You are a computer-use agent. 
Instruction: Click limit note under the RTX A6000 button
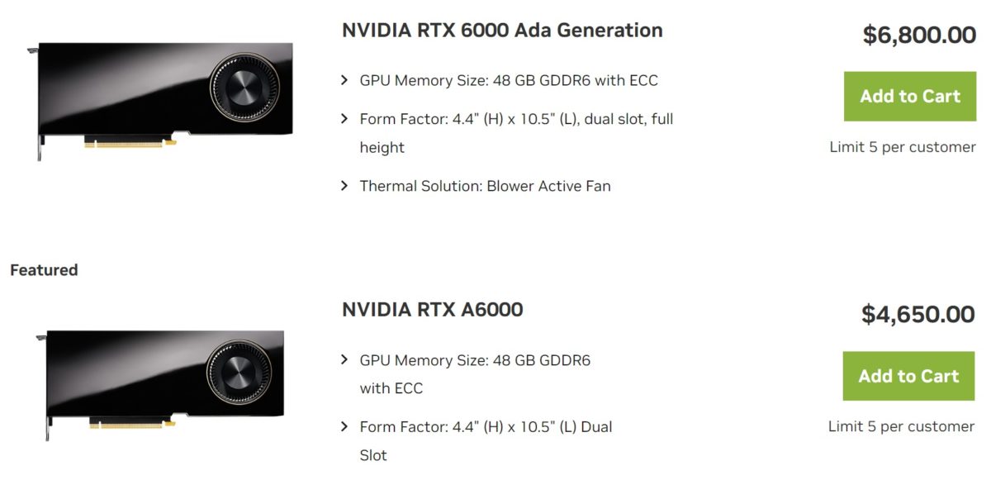tap(901, 426)
